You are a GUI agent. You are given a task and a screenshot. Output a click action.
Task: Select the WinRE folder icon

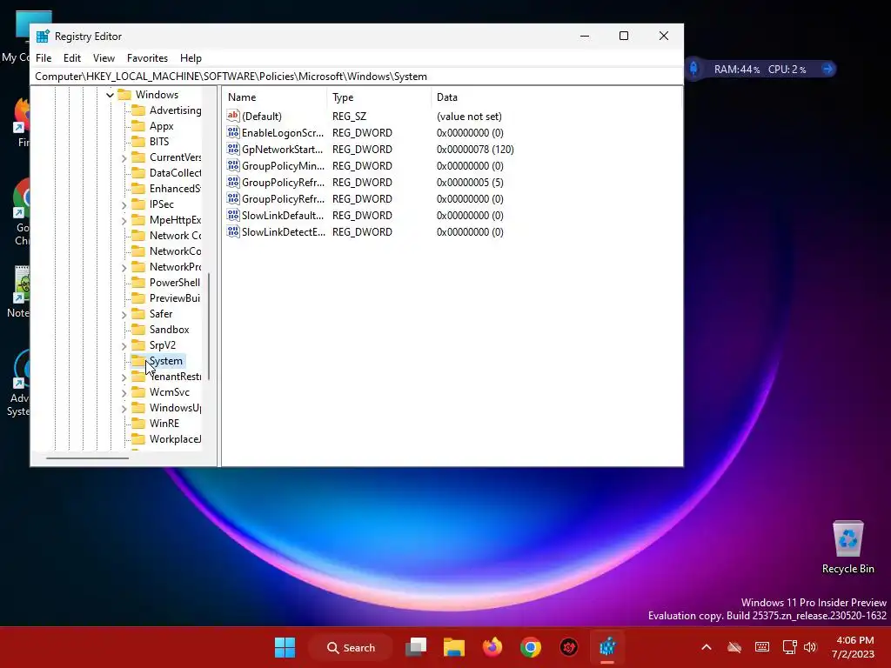[138, 424]
